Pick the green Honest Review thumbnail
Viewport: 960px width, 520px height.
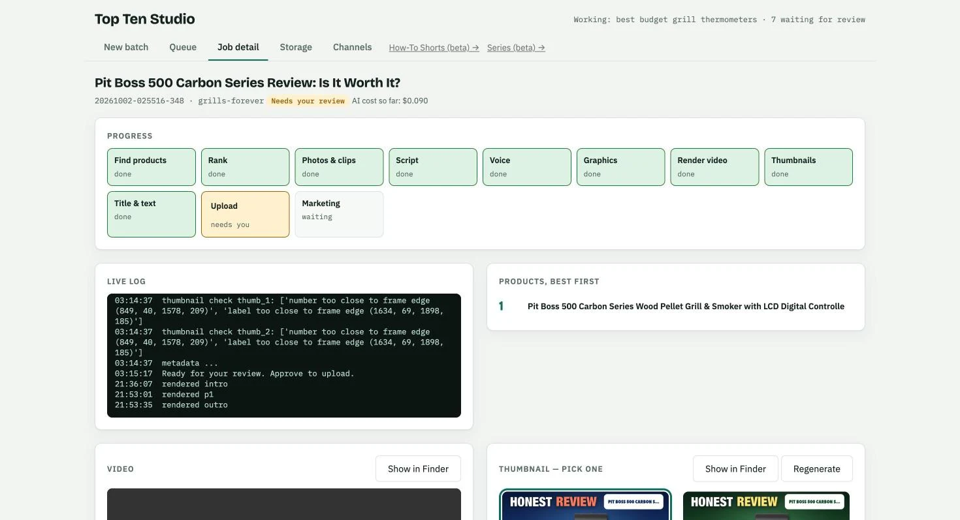point(766,506)
